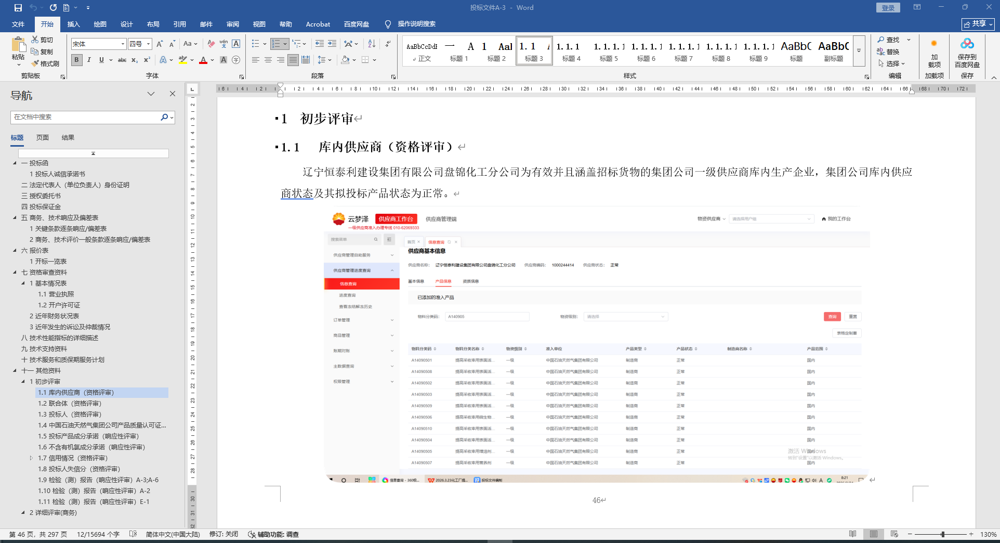Click the 130% zoom level in the status bar
This screenshot has width=1000, height=543.
[988, 534]
